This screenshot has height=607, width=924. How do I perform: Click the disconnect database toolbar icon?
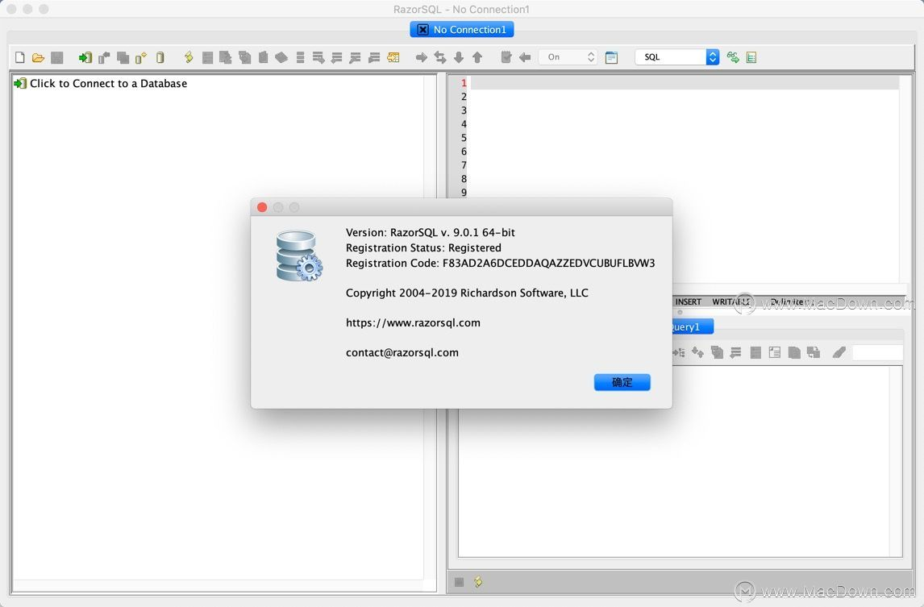click(x=104, y=57)
